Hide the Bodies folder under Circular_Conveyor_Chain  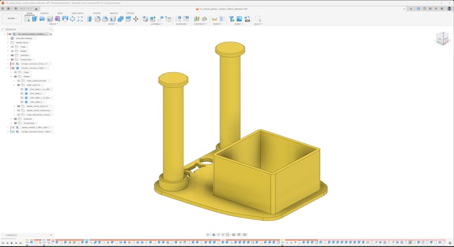click(15, 76)
